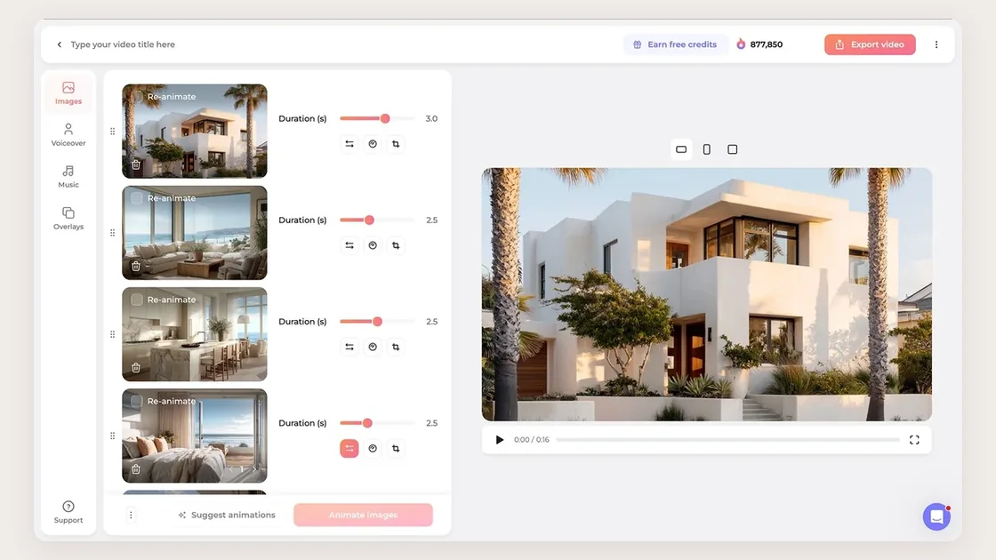Select the house exterior thumbnail

pos(195,132)
